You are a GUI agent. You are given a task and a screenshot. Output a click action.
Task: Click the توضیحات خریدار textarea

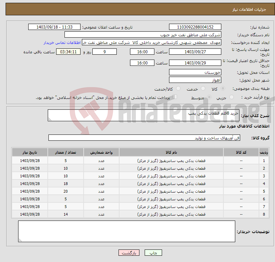127,231
